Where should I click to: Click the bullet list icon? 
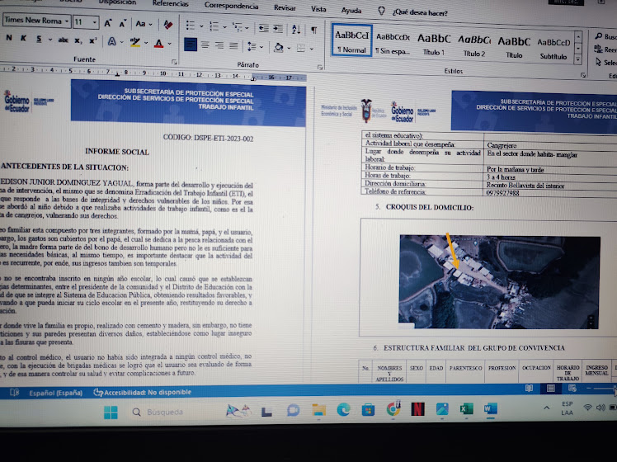coord(191,26)
